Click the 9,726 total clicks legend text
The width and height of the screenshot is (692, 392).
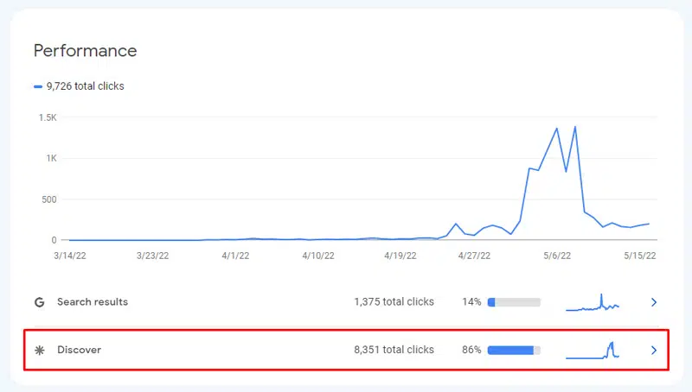click(85, 86)
